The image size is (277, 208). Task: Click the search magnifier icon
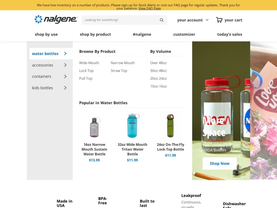tap(161, 20)
